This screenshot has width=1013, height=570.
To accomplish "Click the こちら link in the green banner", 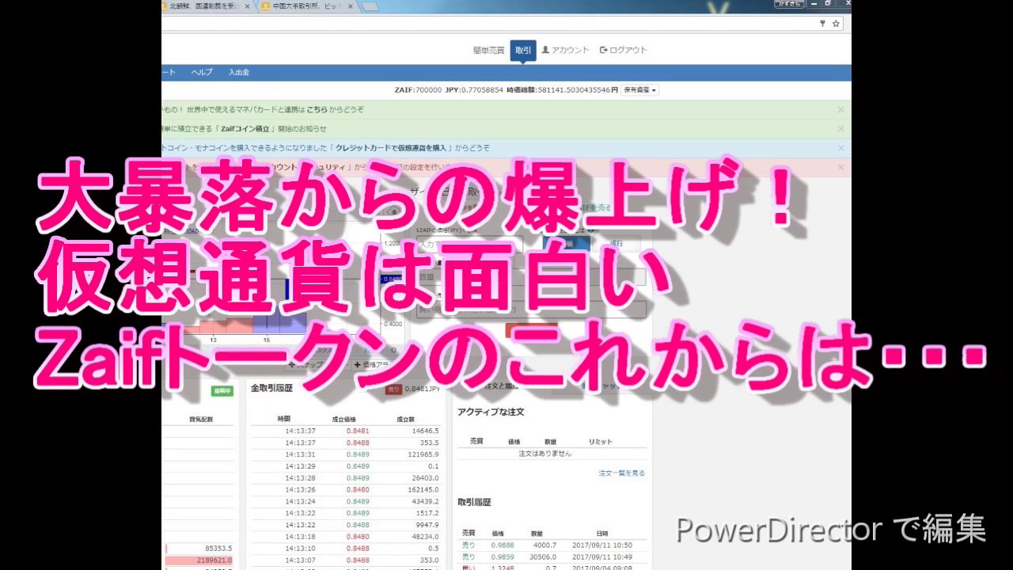I will [x=317, y=109].
